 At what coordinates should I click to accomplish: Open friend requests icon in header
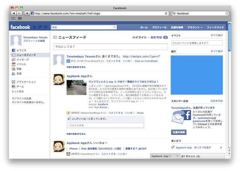[x=34, y=27]
